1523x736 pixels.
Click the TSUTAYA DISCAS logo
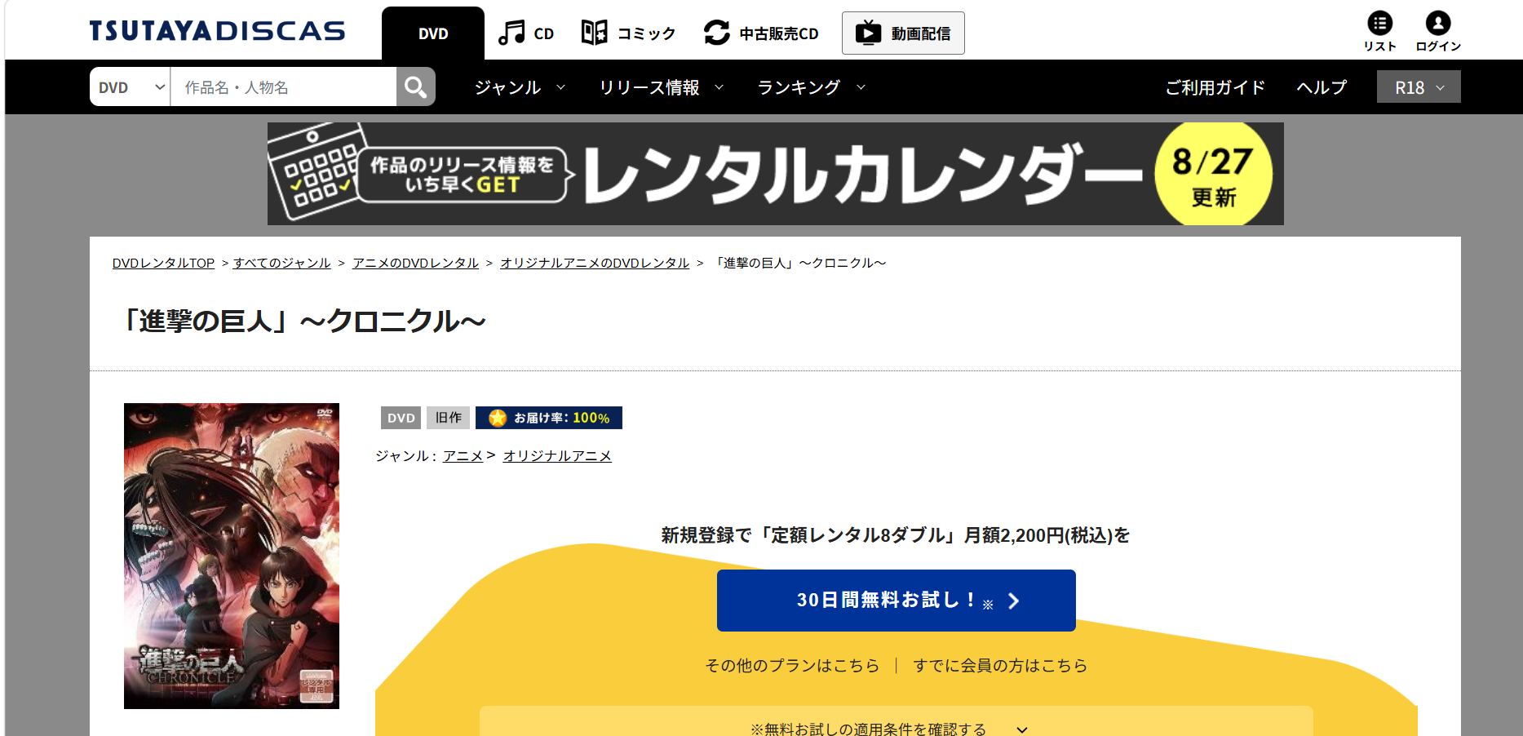coord(217,31)
